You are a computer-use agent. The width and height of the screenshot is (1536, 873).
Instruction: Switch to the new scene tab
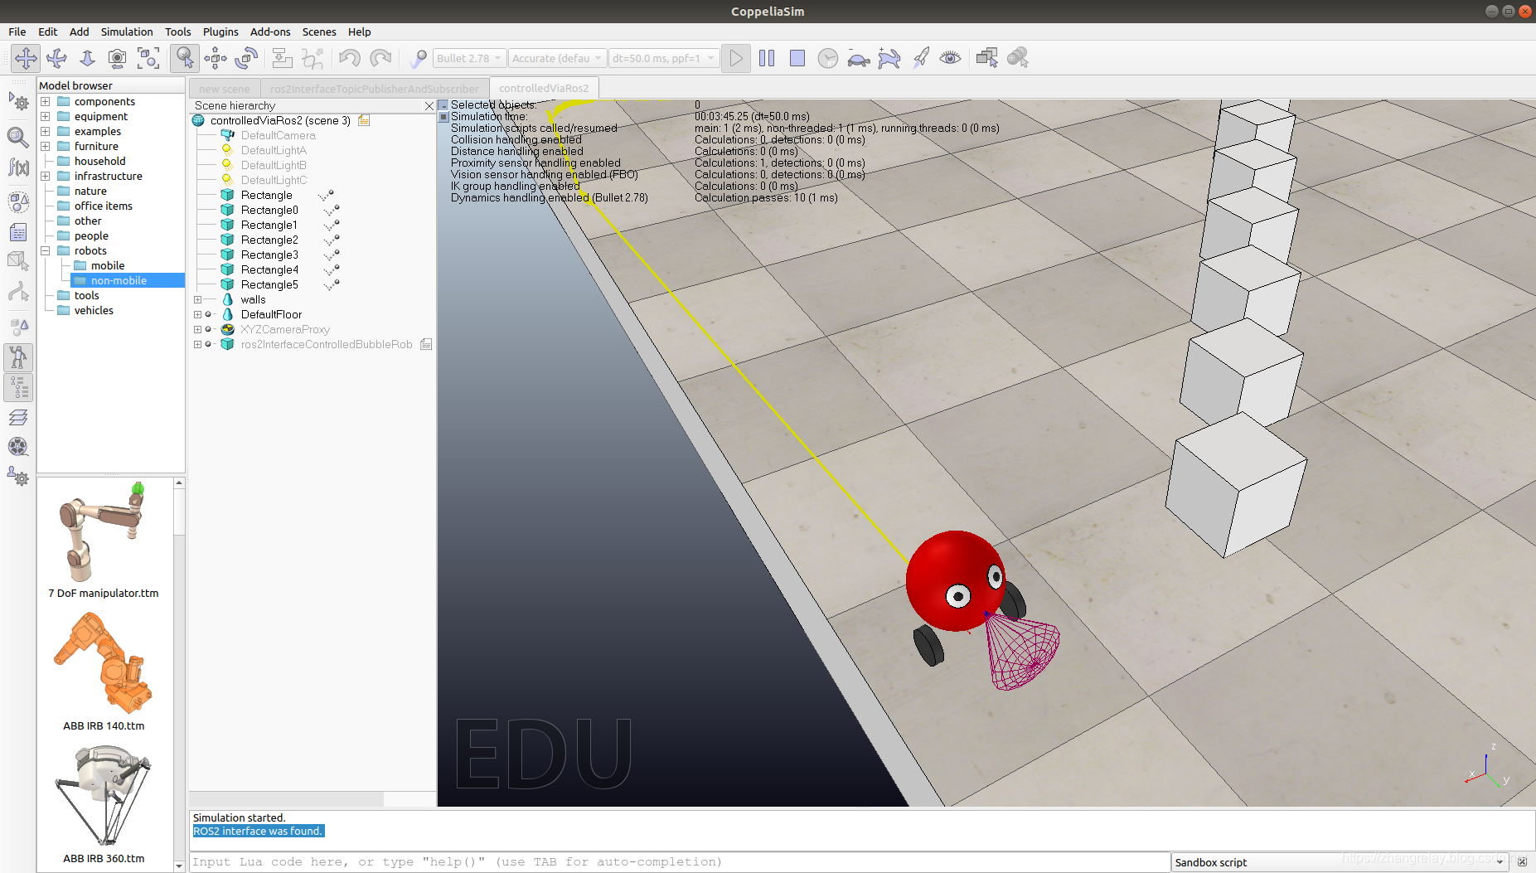[224, 89]
